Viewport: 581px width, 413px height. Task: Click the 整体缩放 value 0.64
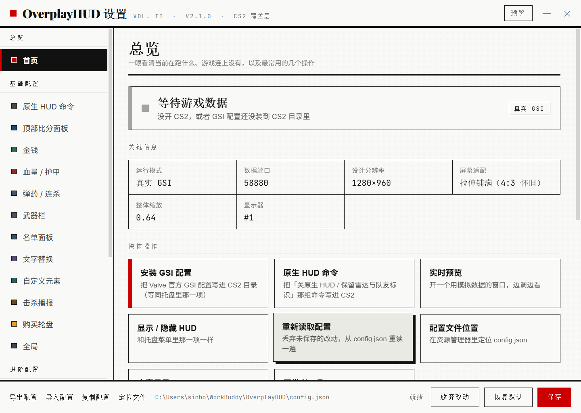pos(146,218)
